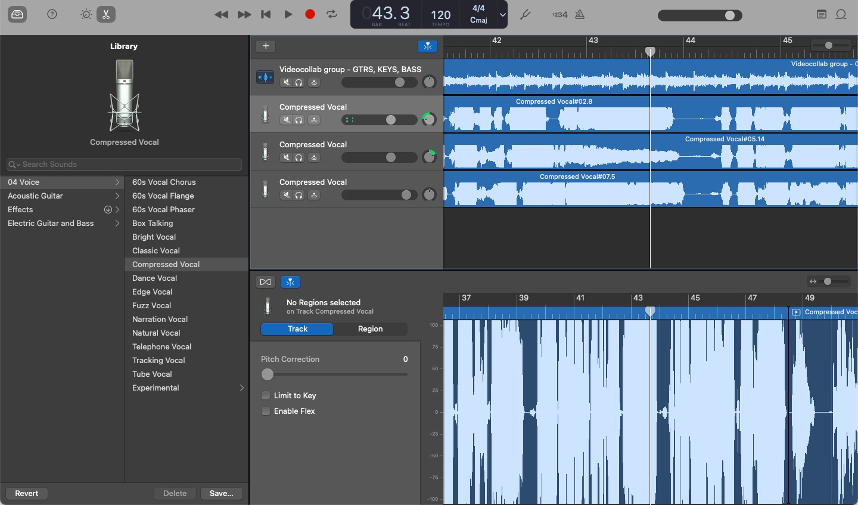
Task: Open the Loop Browser button
Action: (841, 14)
